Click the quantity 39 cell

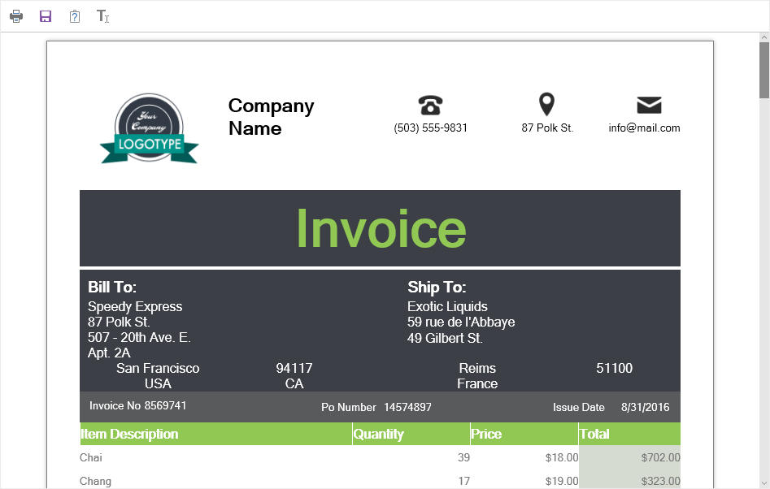463,457
